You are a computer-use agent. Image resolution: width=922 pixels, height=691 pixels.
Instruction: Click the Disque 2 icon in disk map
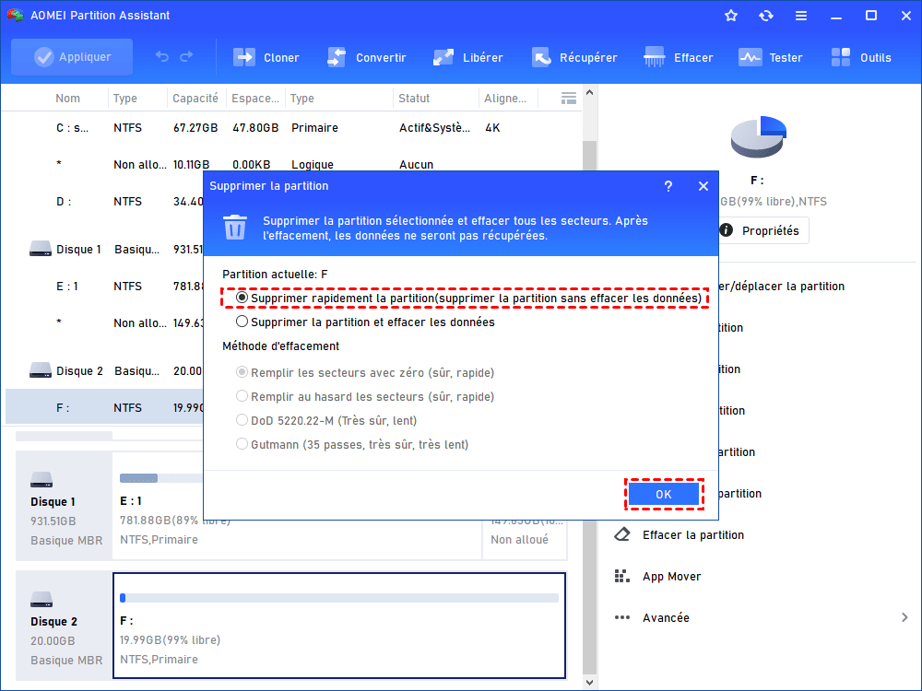click(x=41, y=600)
